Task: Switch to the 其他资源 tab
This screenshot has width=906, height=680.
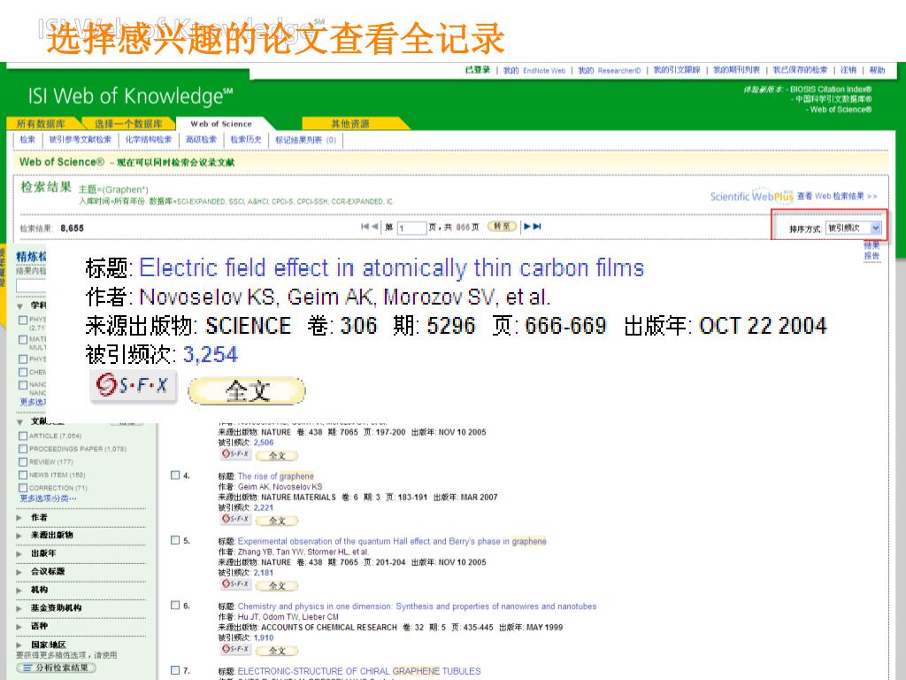Action: [350, 124]
